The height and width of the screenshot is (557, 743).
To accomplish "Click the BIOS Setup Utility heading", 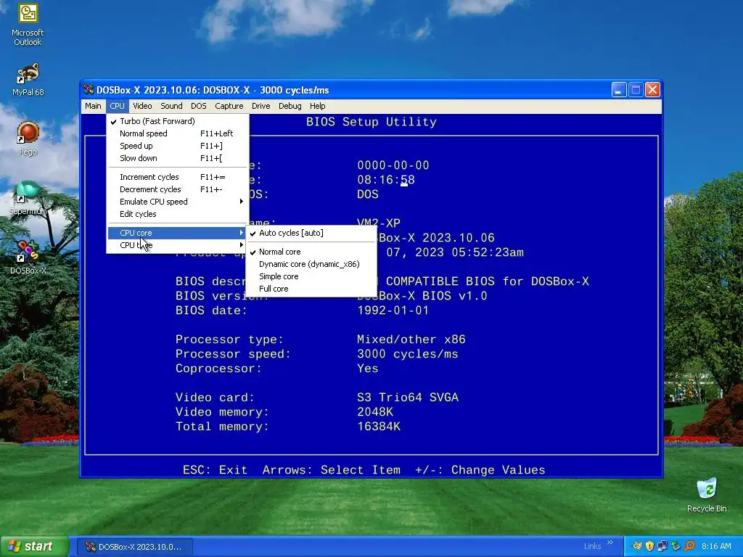I will click(371, 122).
